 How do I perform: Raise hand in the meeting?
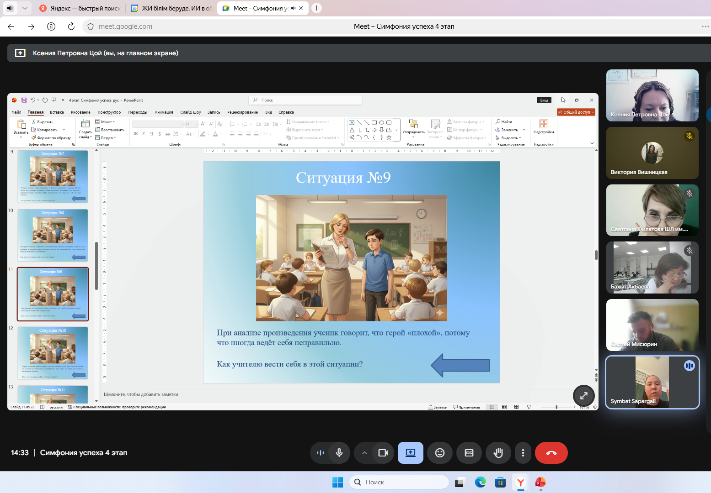point(498,453)
